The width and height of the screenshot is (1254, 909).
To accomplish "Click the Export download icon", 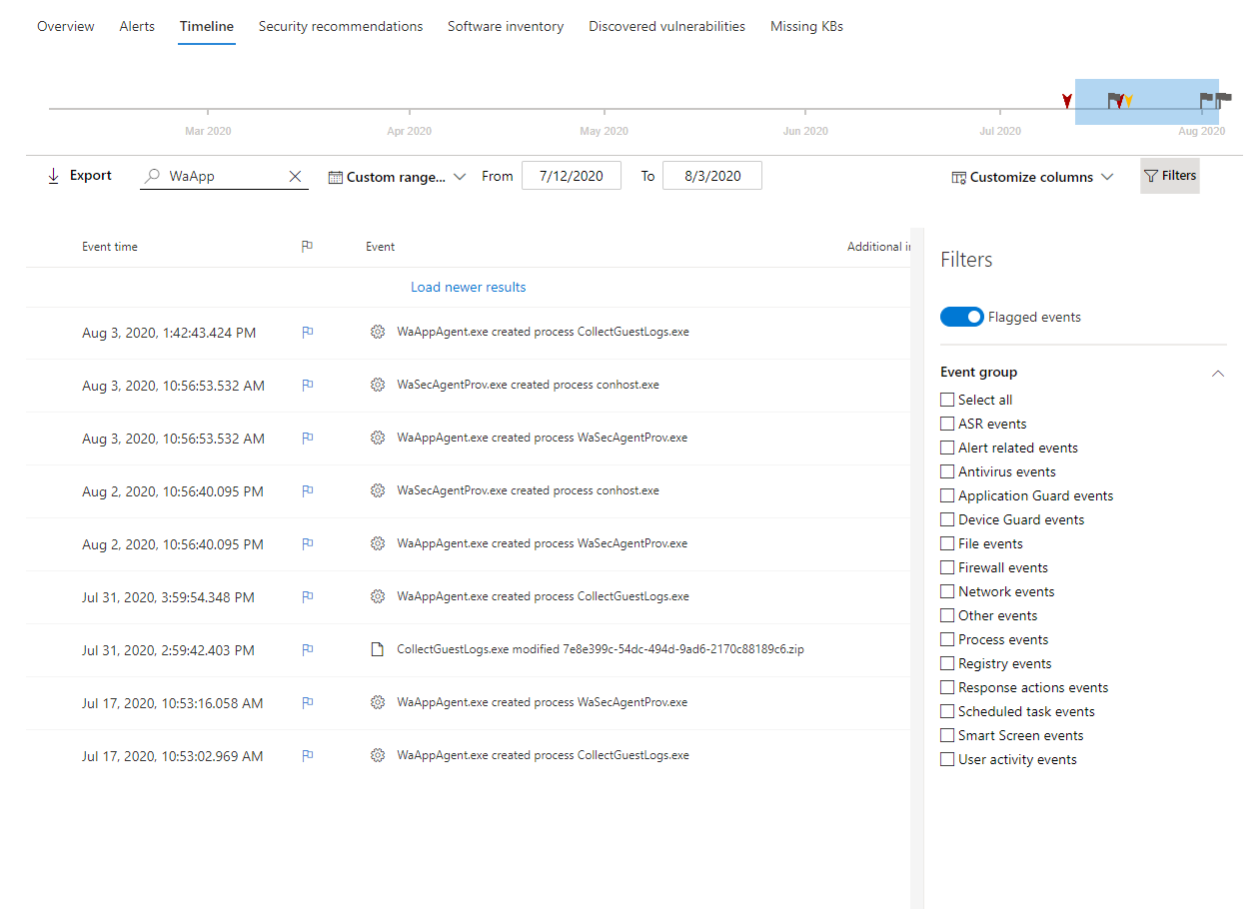I will pos(53,175).
